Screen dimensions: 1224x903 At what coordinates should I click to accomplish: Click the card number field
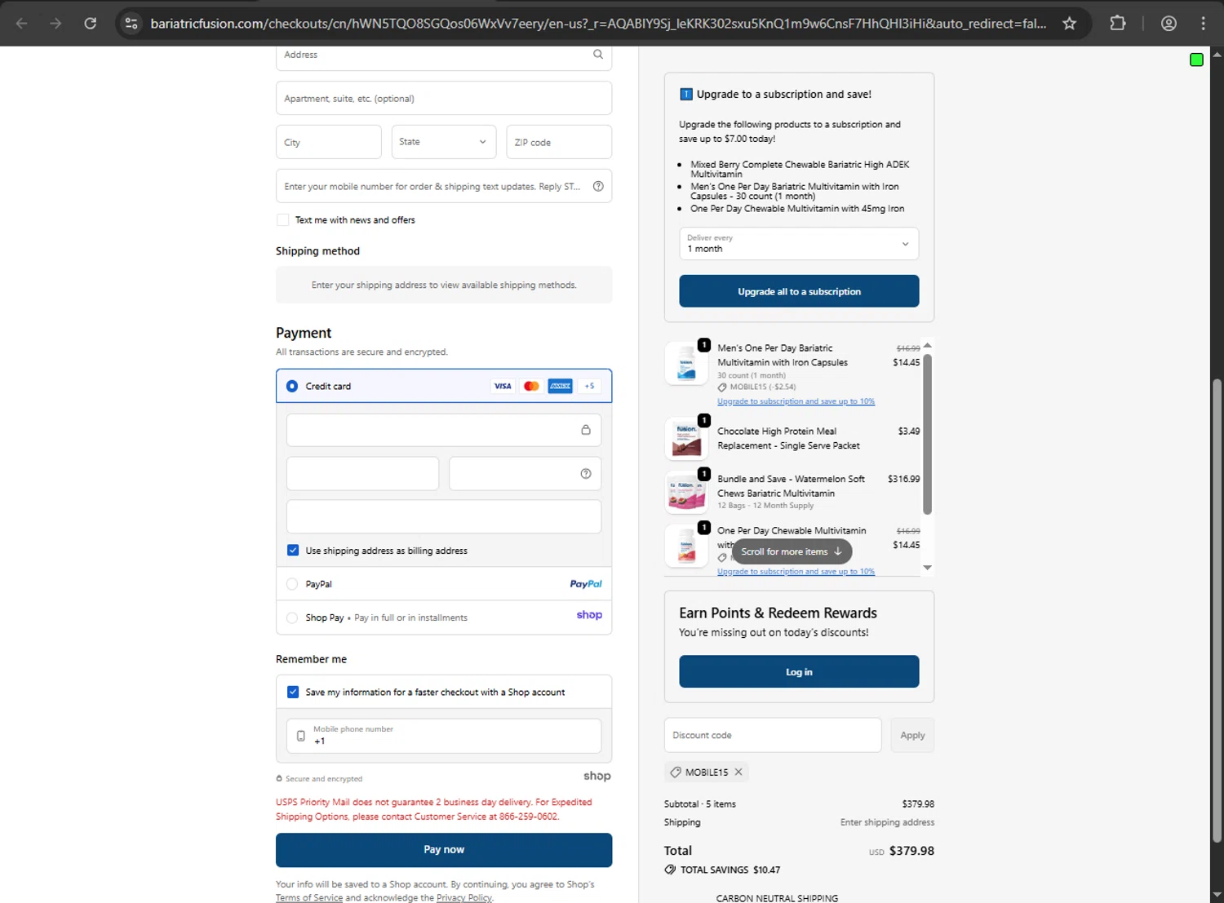[x=444, y=430]
